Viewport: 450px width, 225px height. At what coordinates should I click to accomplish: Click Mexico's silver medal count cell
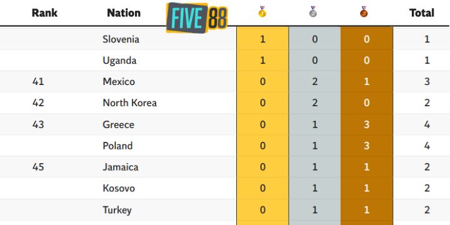[314, 82]
